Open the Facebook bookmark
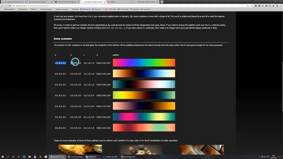The width and height of the screenshot is (283, 159). coord(96,9)
